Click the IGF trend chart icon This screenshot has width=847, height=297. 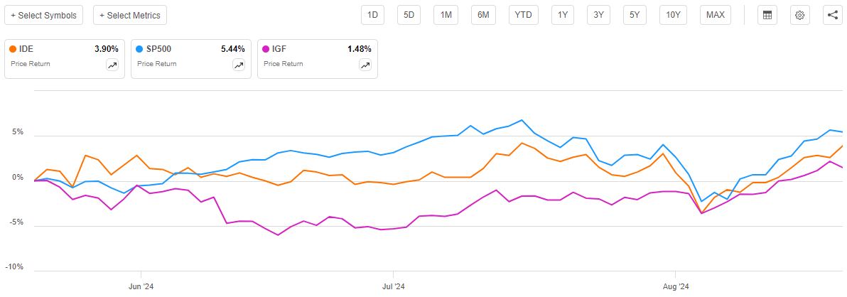(365, 65)
